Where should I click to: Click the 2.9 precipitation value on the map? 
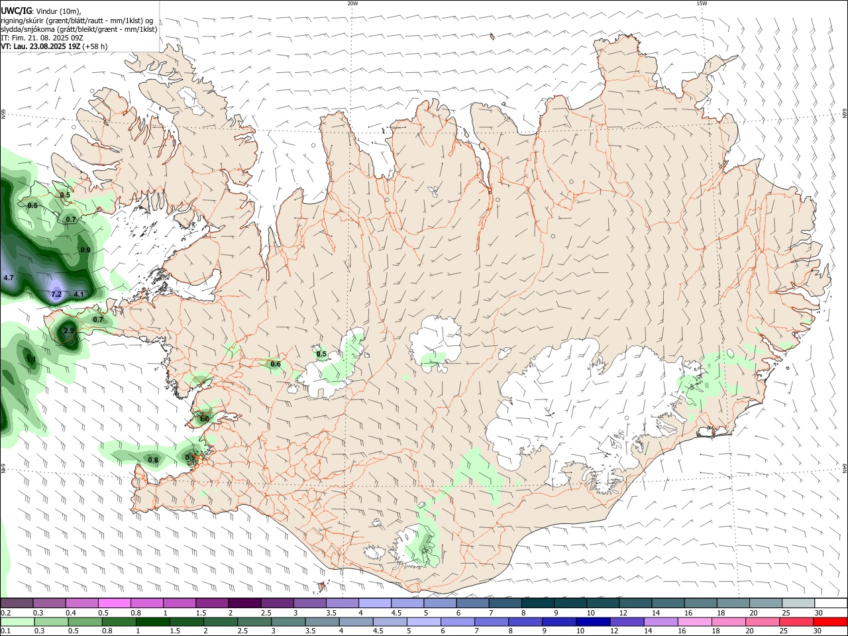pos(69,331)
